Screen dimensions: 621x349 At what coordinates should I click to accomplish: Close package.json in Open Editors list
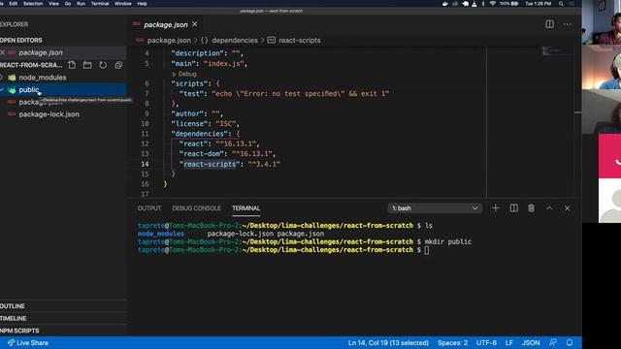2,52
